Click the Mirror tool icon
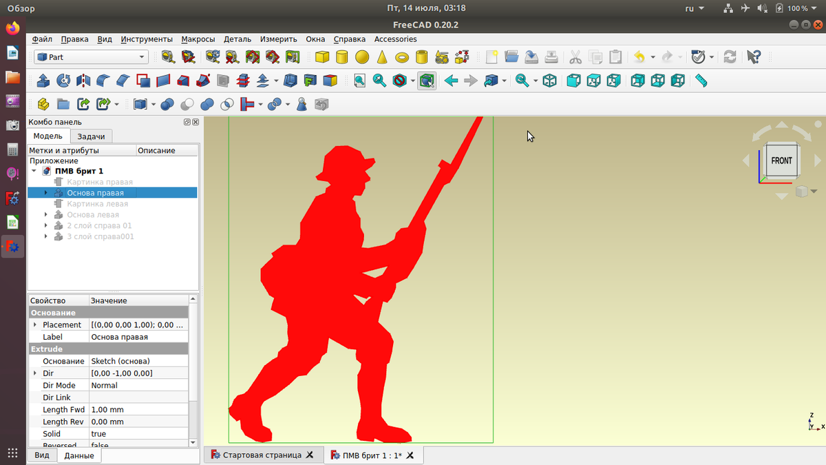826x465 pixels. tap(83, 81)
